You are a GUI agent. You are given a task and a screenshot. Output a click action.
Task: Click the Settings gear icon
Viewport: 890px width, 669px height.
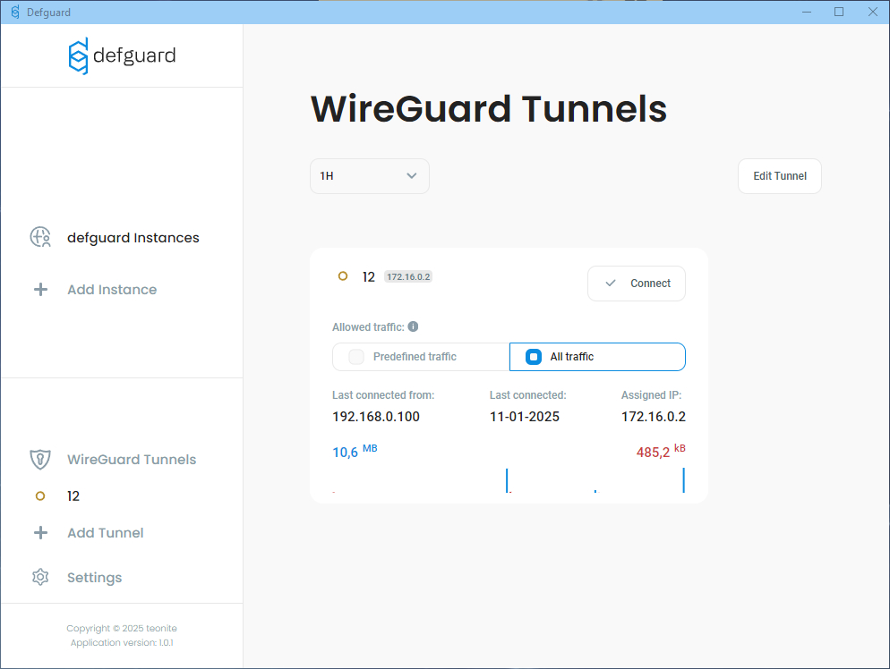coord(40,577)
